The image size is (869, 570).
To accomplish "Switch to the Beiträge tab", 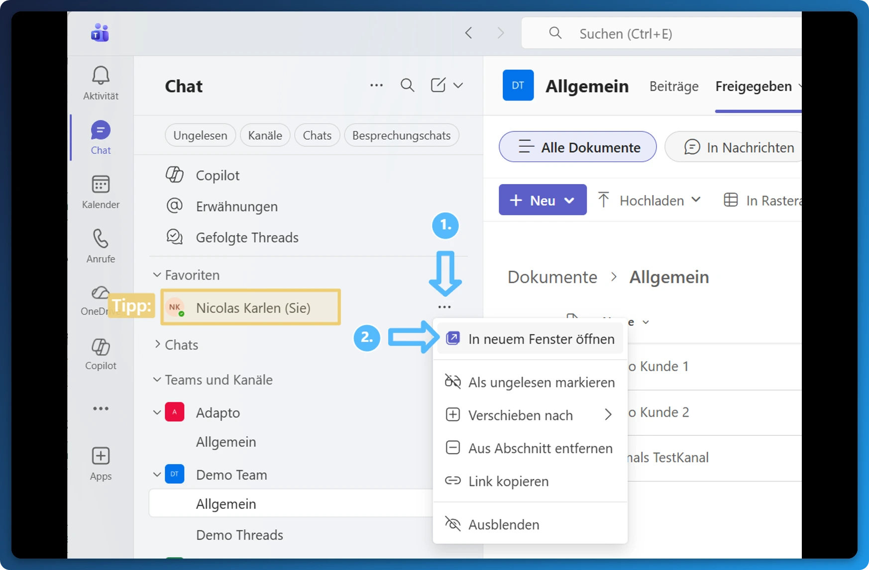I will point(673,86).
